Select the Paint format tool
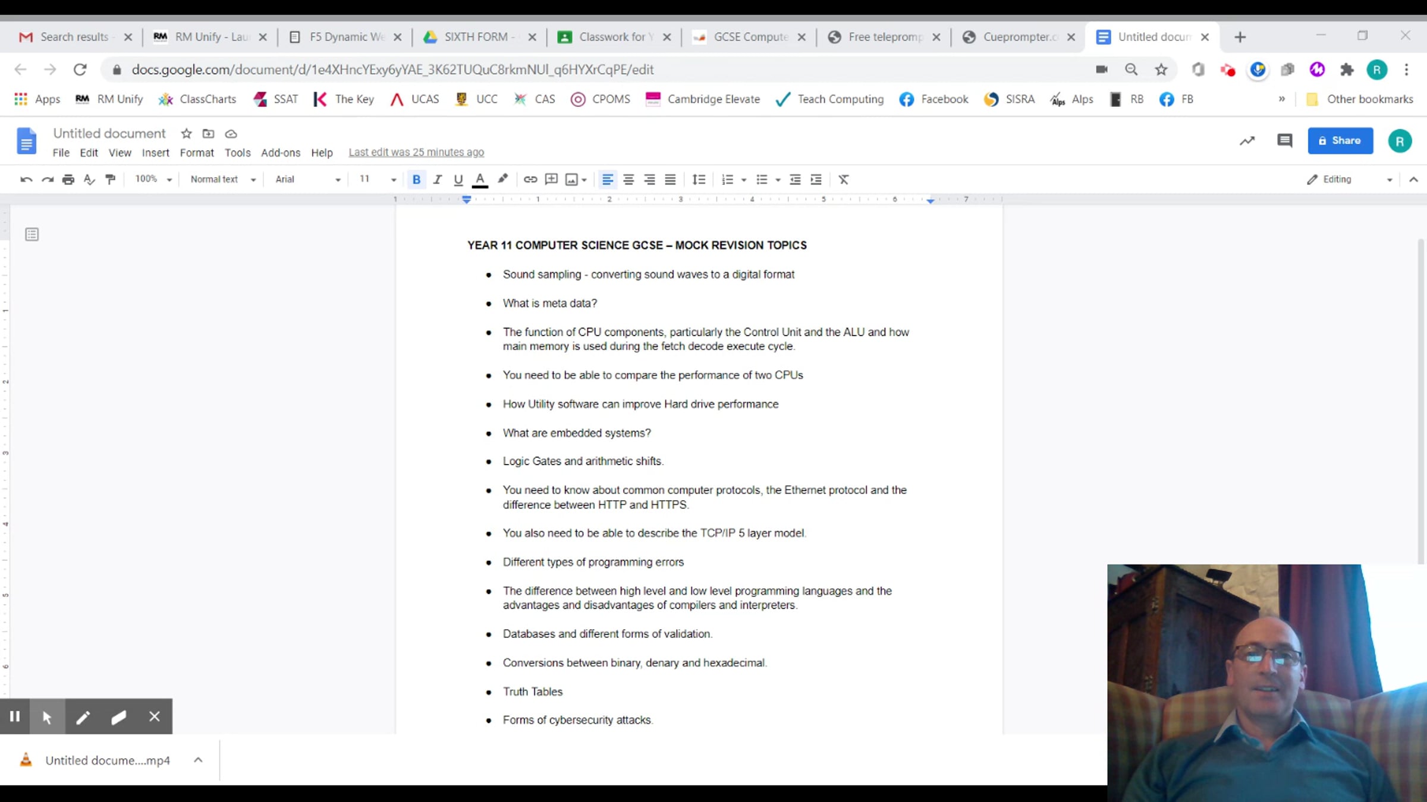Viewport: 1427px width, 802px height. click(110, 179)
